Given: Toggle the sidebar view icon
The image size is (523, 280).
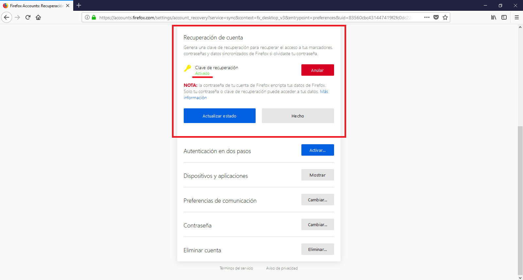Looking at the screenshot, I should pyautogui.click(x=504, y=17).
